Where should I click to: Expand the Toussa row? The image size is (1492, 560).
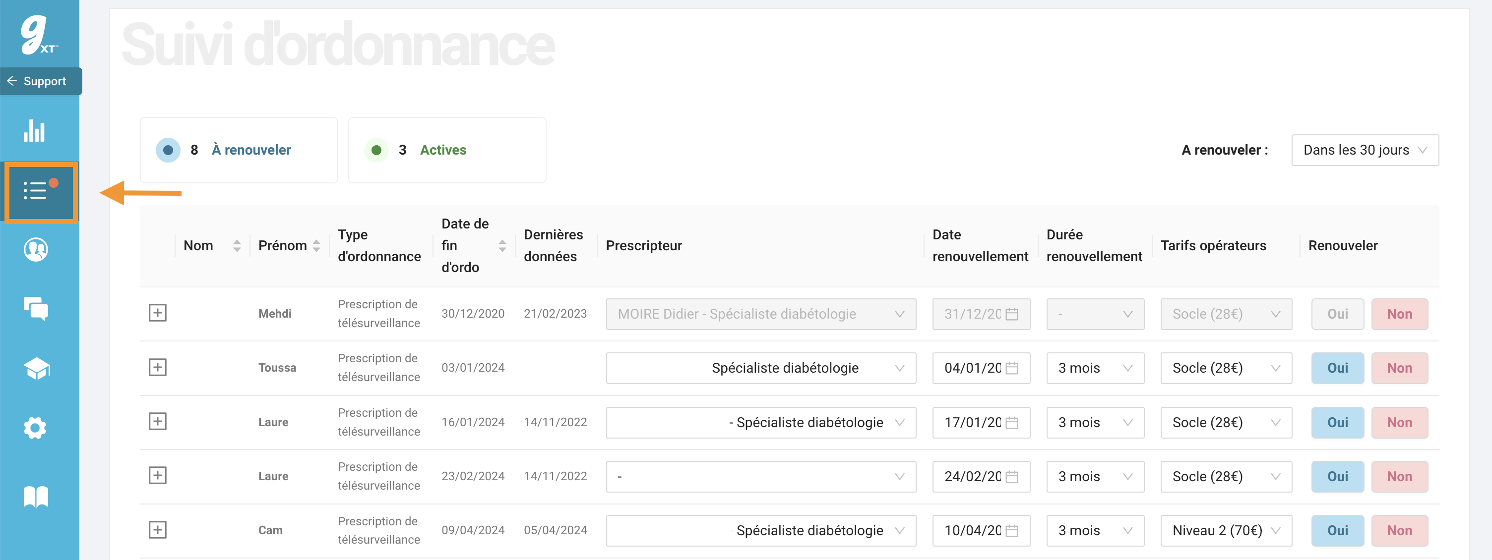pyautogui.click(x=158, y=367)
